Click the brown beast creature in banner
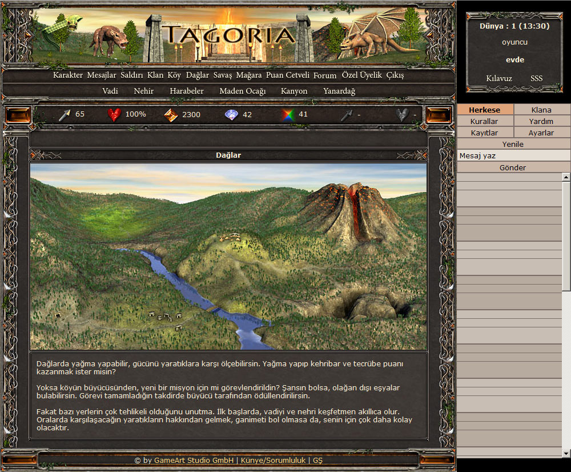 pyautogui.click(x=108, y=40)
